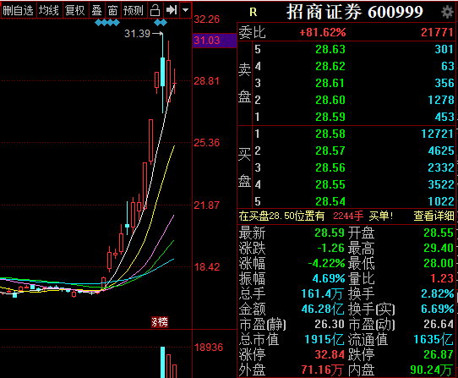458x378 pixels.
Task: Click the 25.36 price axis label
Action: click(x=206, y=143)
